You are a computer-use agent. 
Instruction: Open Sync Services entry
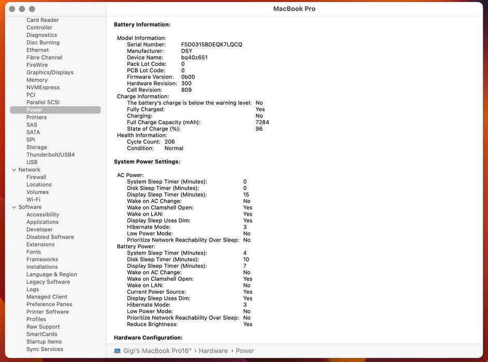(x=45, y=349)
